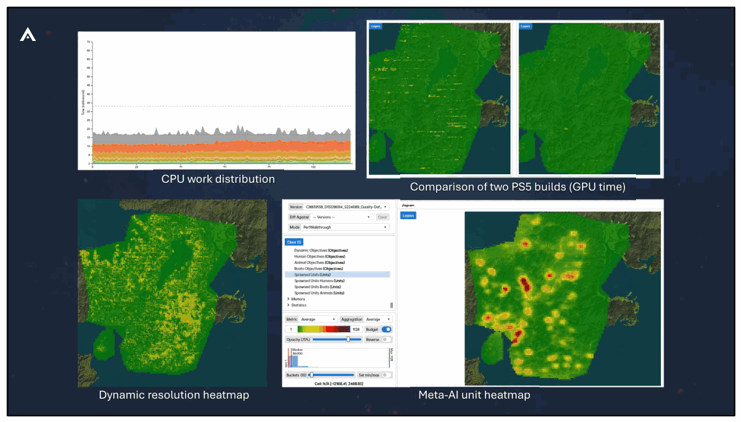
Task: Click the layer list scrollbar thumb
Action: [x=391, y=305]
